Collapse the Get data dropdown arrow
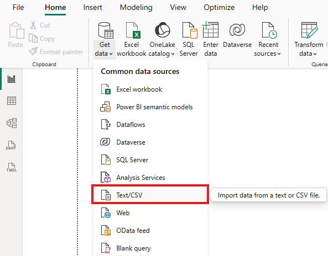The width and height of the screenshot is (328, 256). [111, 54]
